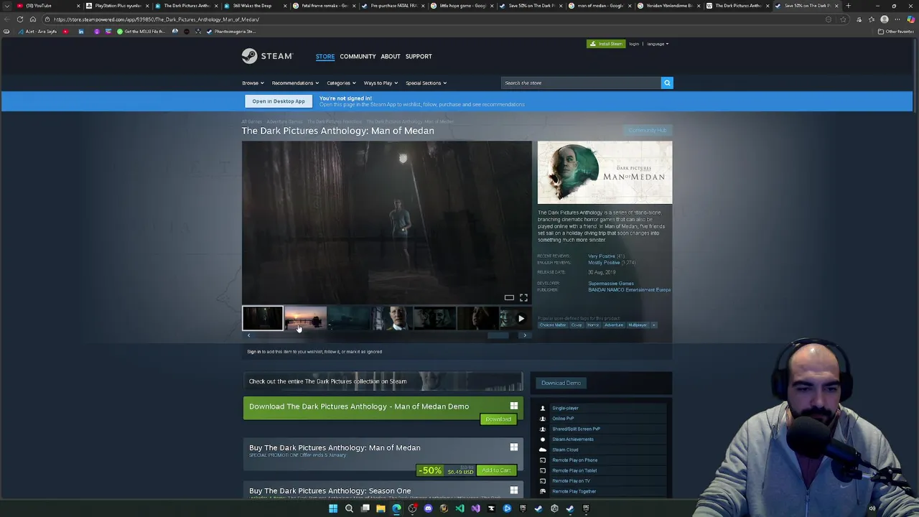Open the video in fullscreen mode

tap(523, 297)
